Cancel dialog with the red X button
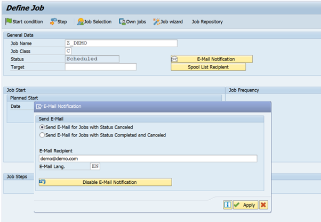 [x=263, y=204]
